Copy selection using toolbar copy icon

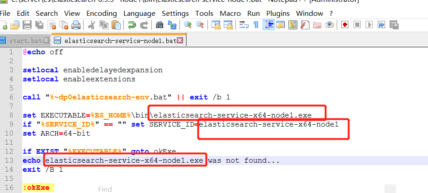click(104, 25)
